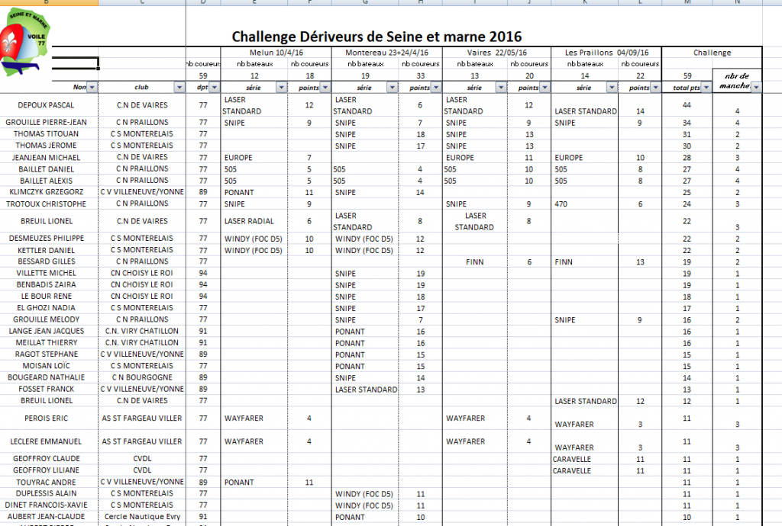Open the points filter under Vaires 22/05/16
Screen dimensions: 782x526
pyautogui.click(x=545, y=87)
